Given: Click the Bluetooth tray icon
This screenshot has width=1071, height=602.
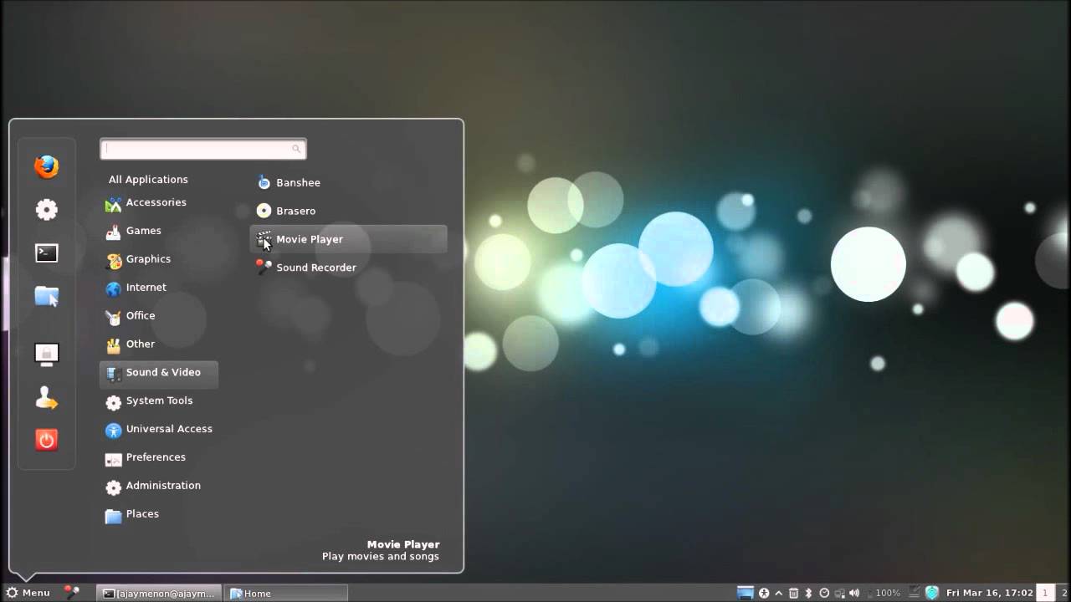Looking at the screenshot, I should pyautogui.click(x=808, y=593).
